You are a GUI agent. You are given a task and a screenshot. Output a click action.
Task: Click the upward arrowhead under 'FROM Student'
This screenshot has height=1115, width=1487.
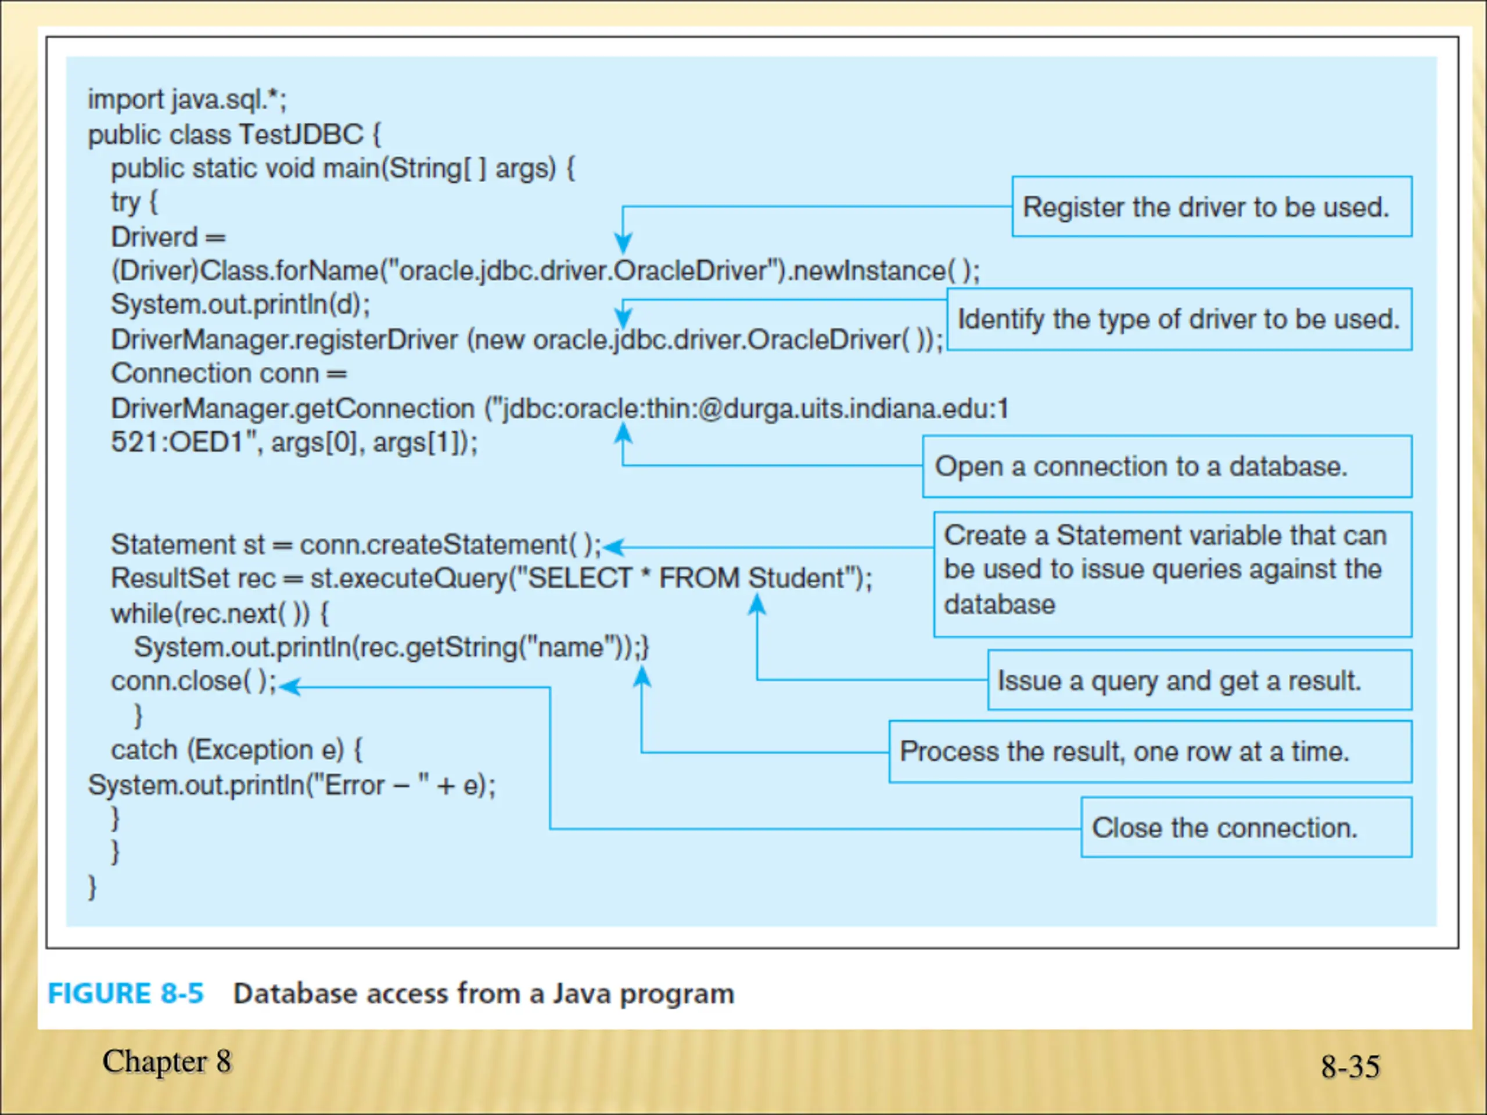click(757, 605)
